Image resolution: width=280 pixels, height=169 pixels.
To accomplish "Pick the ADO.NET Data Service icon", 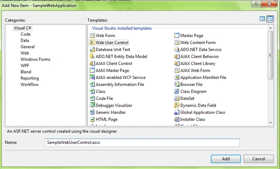I will pyautogui.click(x=177, y=49).
